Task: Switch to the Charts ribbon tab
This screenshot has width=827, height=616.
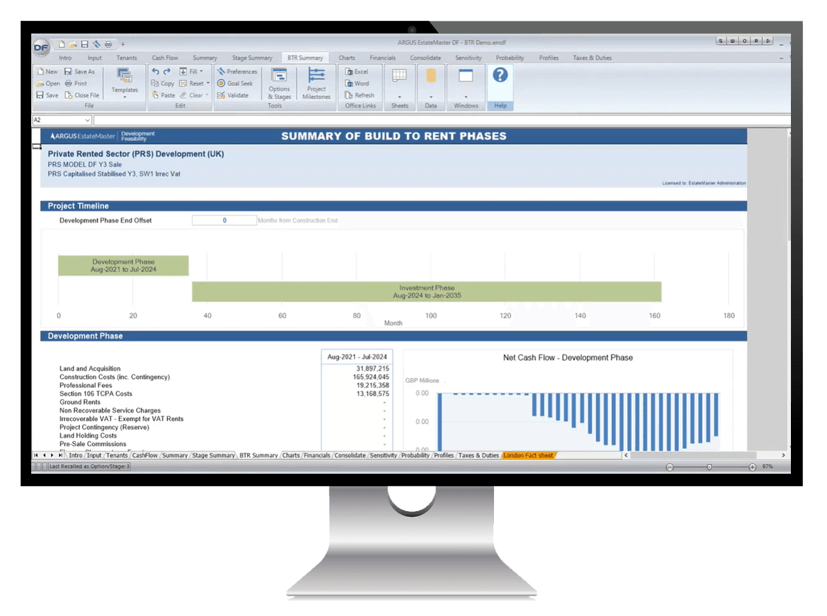Action: [346, 58]
